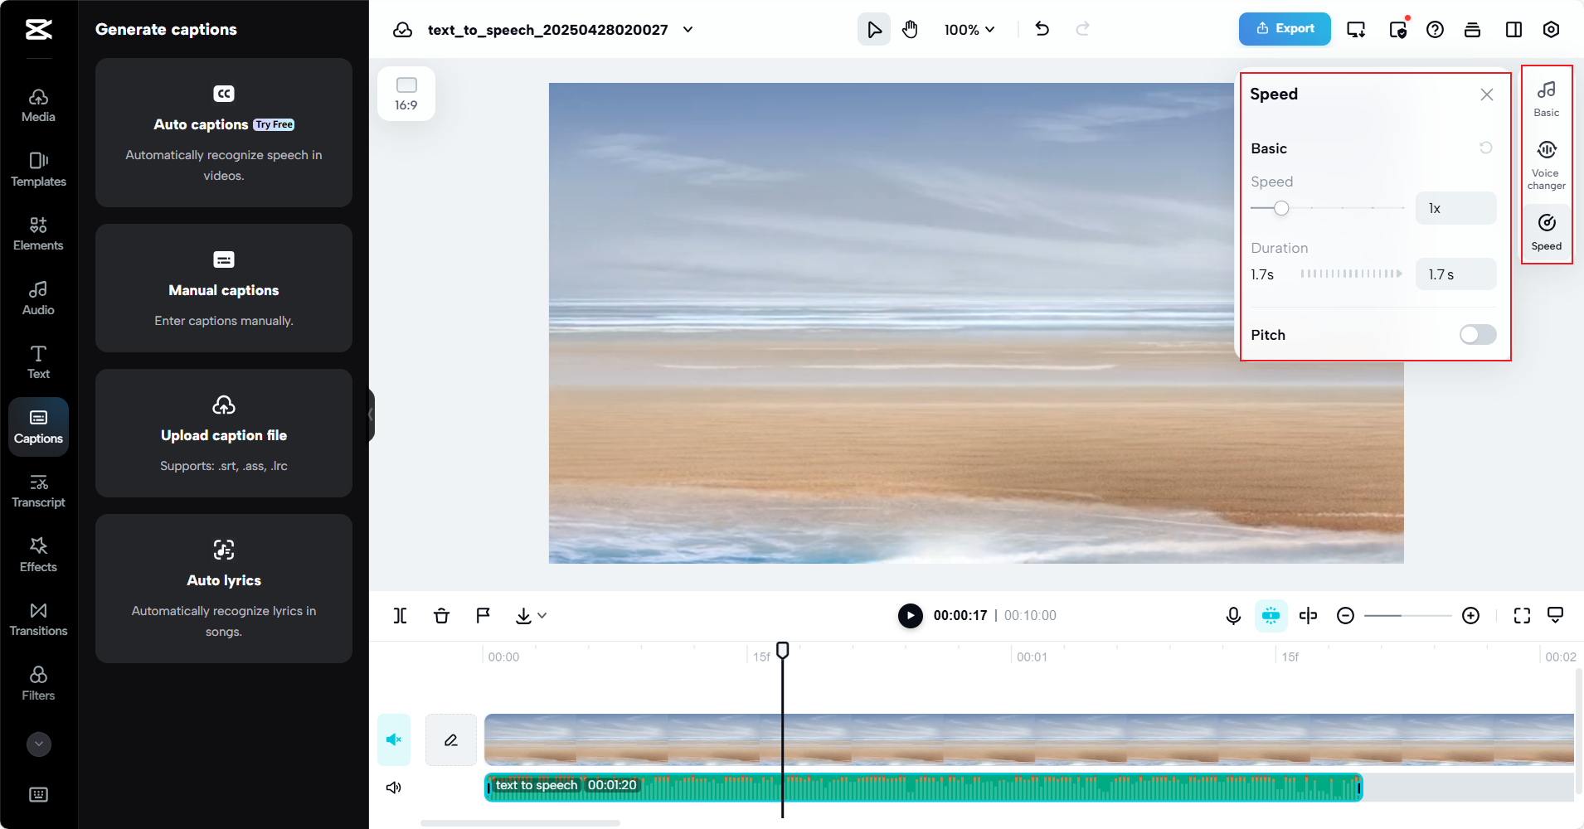Split clip at playhead
This screenshot has width=1584, height=829.
click(400, 615)
